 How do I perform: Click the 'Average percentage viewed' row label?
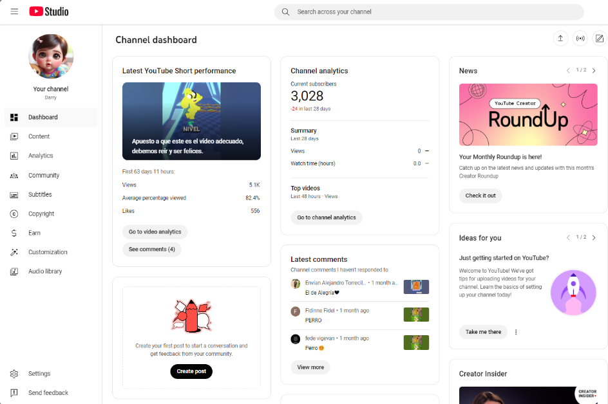click(154, 198)
